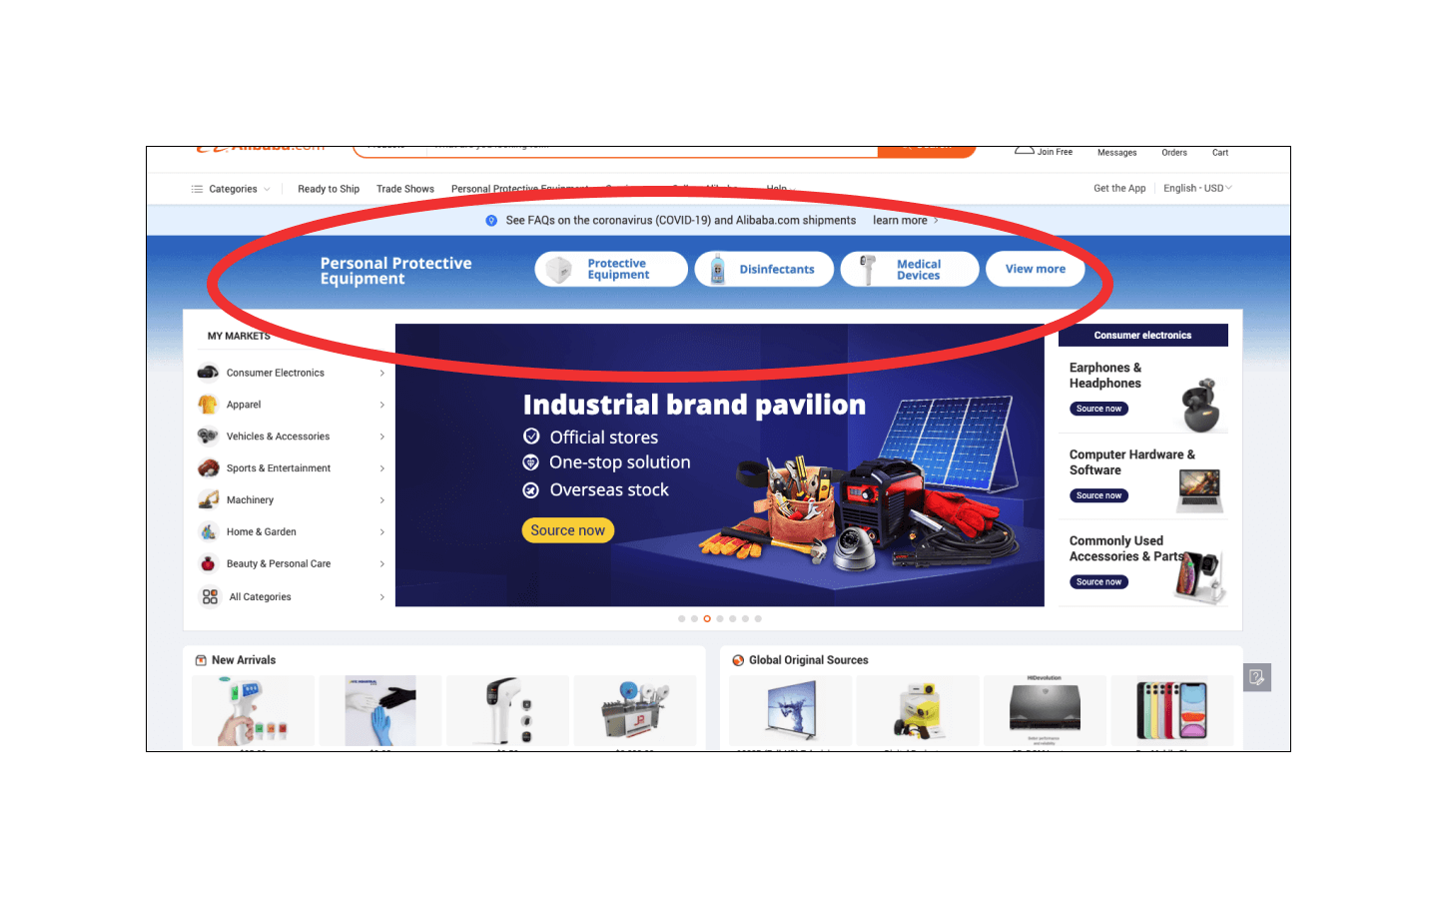1438x899 pixels.
Task: Select the third carousel indicator dot
Action: click(x=707, y=619)
